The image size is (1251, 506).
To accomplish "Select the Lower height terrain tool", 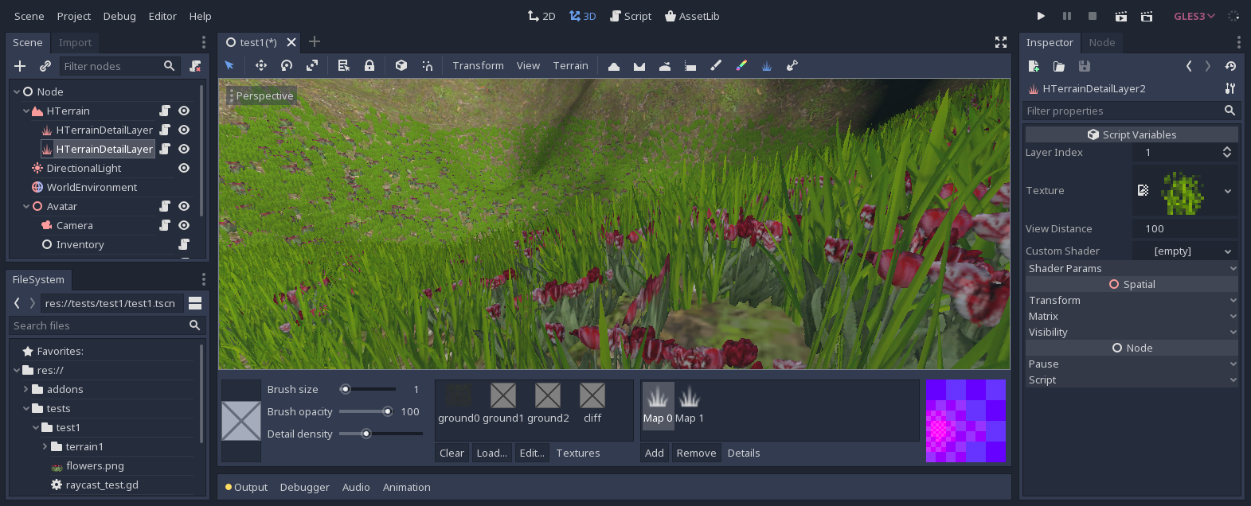I will 639,66.
